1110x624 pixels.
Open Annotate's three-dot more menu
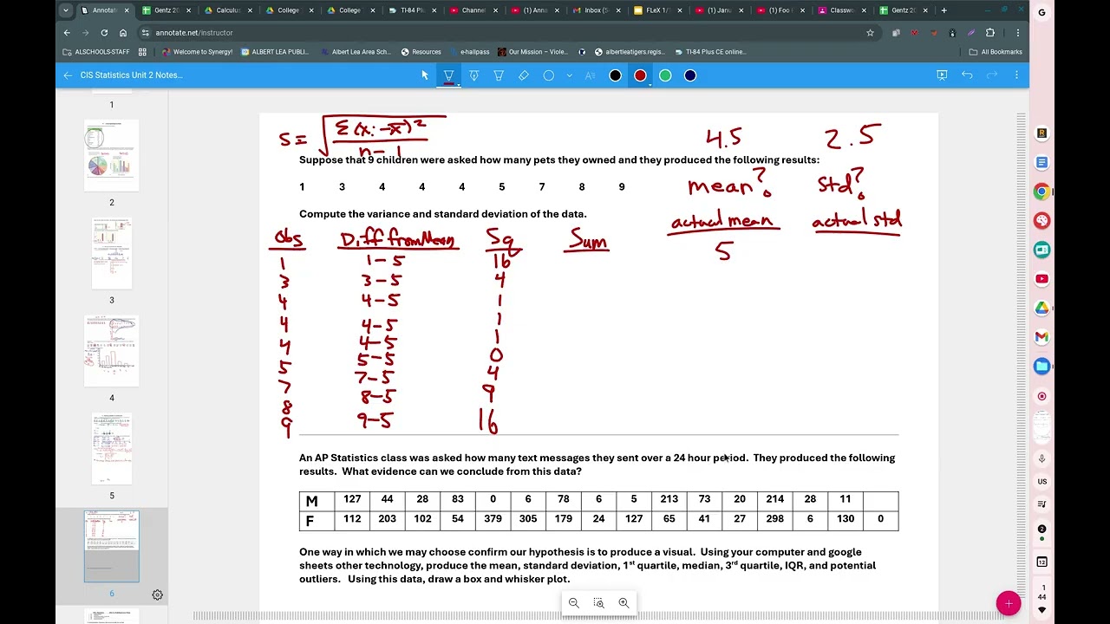click(1016, 75)
